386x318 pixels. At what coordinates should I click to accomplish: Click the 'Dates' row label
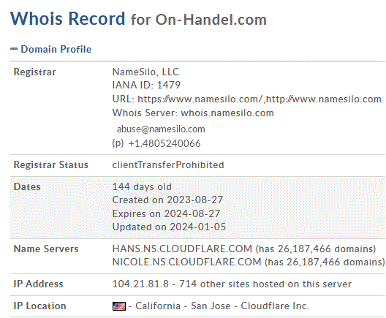pos(27,186)
